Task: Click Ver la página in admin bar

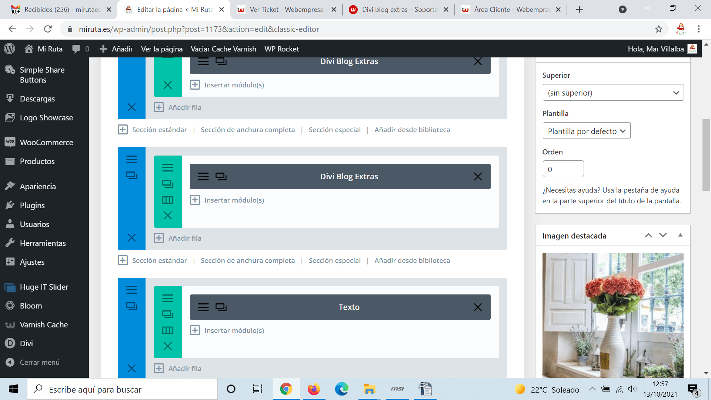Action: point(162,49)
